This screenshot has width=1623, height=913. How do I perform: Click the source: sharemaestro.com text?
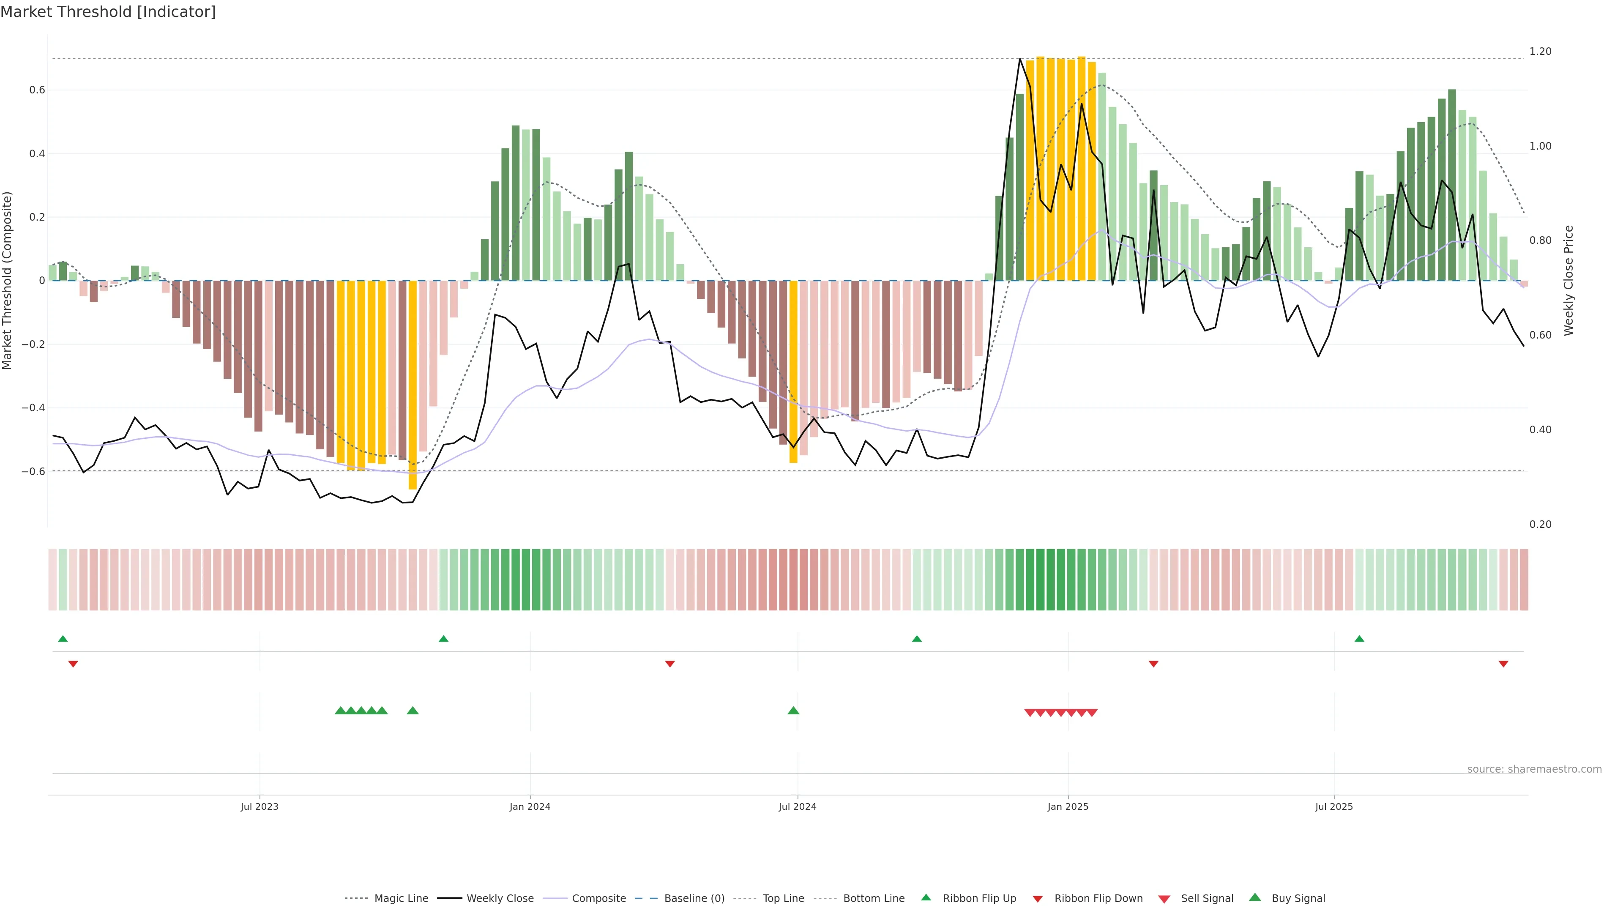point(1534,769)
